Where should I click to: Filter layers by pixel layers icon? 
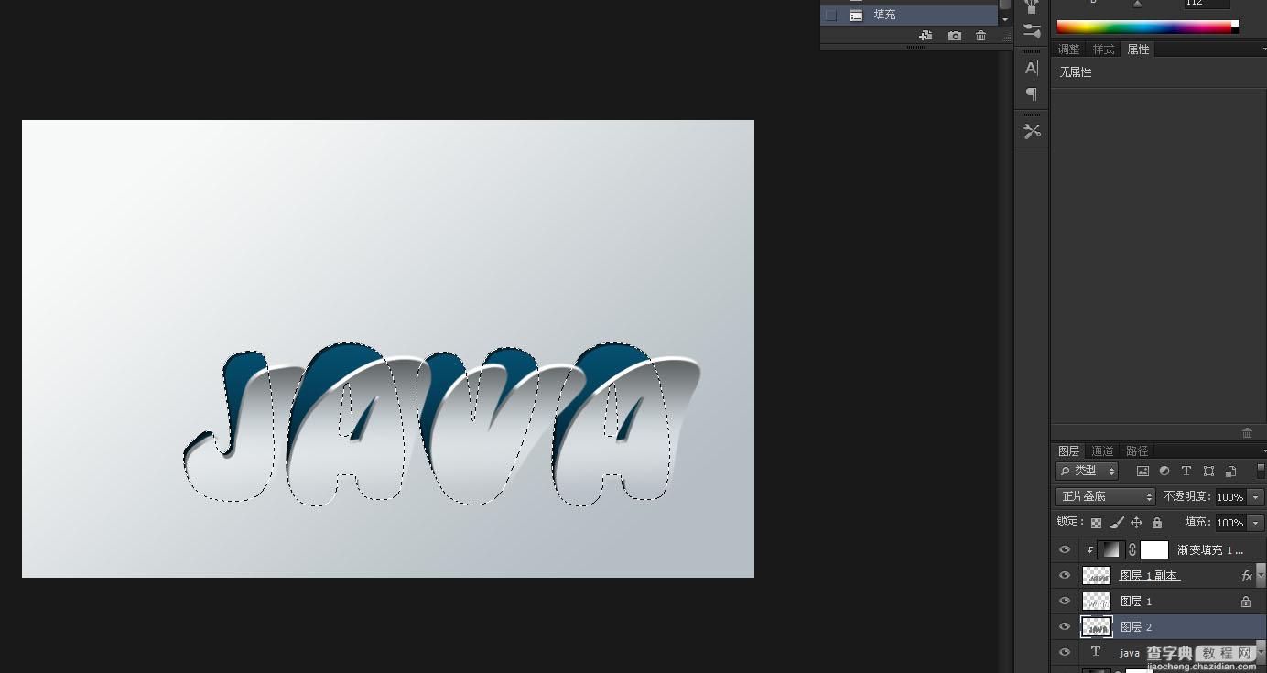[1142, 471]
